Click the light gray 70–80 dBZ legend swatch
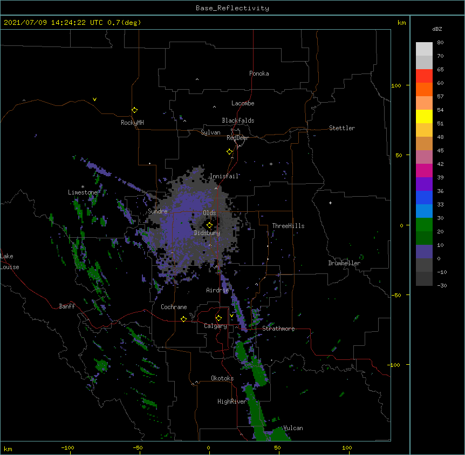The image size is (465, 455). click(424, 49)
